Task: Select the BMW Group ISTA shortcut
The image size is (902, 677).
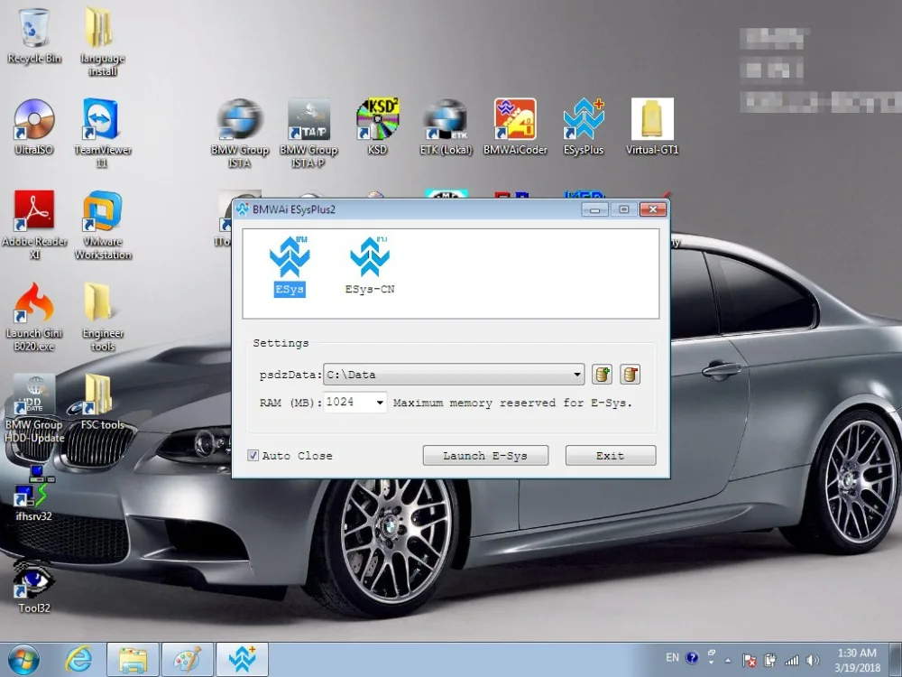Action: (240, 133)
